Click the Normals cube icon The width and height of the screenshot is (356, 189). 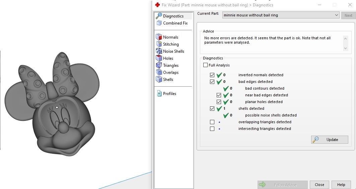point(159,37)
